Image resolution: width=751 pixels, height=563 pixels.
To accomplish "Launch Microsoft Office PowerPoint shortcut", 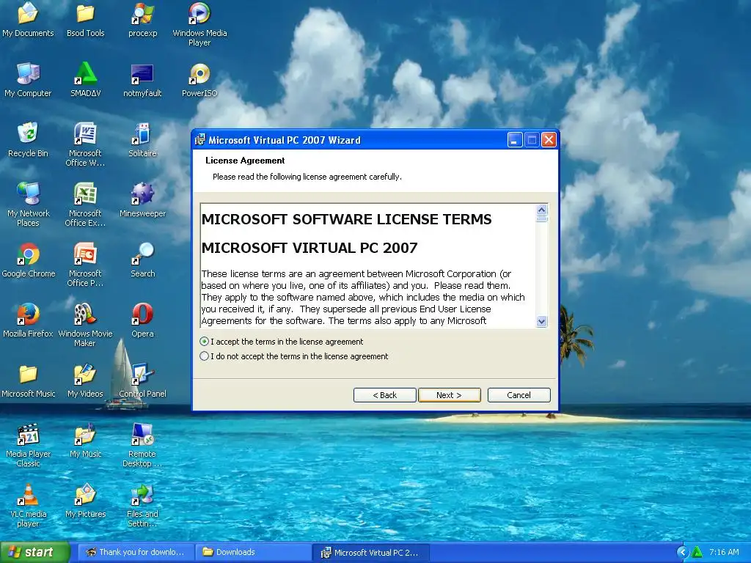I will point(85,254).
